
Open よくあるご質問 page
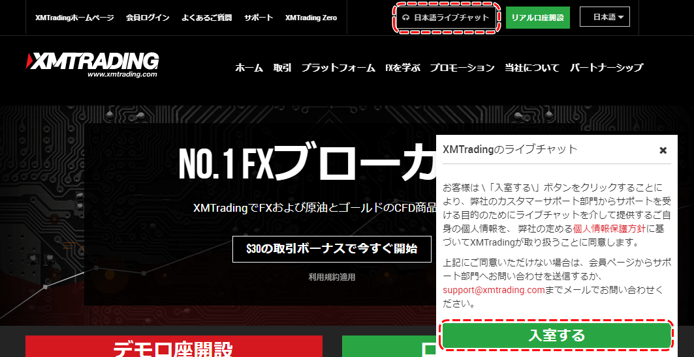pyautogui.click(x=206, y=18)
